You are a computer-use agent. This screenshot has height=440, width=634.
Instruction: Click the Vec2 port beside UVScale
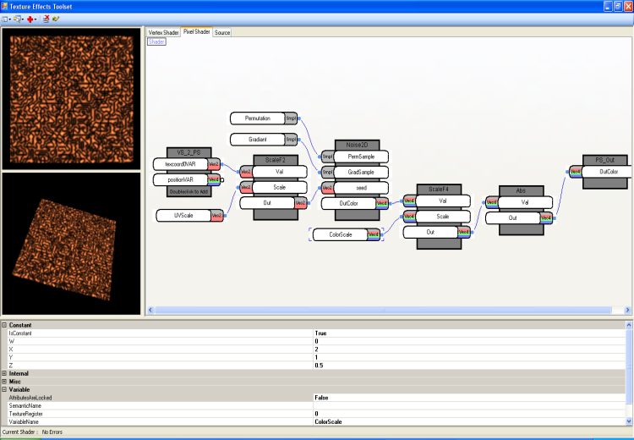click(216, 216)
